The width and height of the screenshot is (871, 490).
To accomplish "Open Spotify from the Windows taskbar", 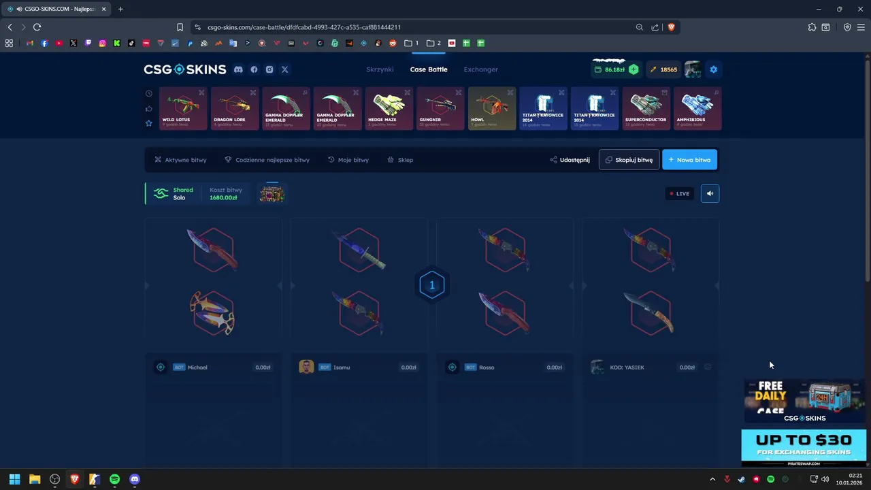I will [114, 479].
